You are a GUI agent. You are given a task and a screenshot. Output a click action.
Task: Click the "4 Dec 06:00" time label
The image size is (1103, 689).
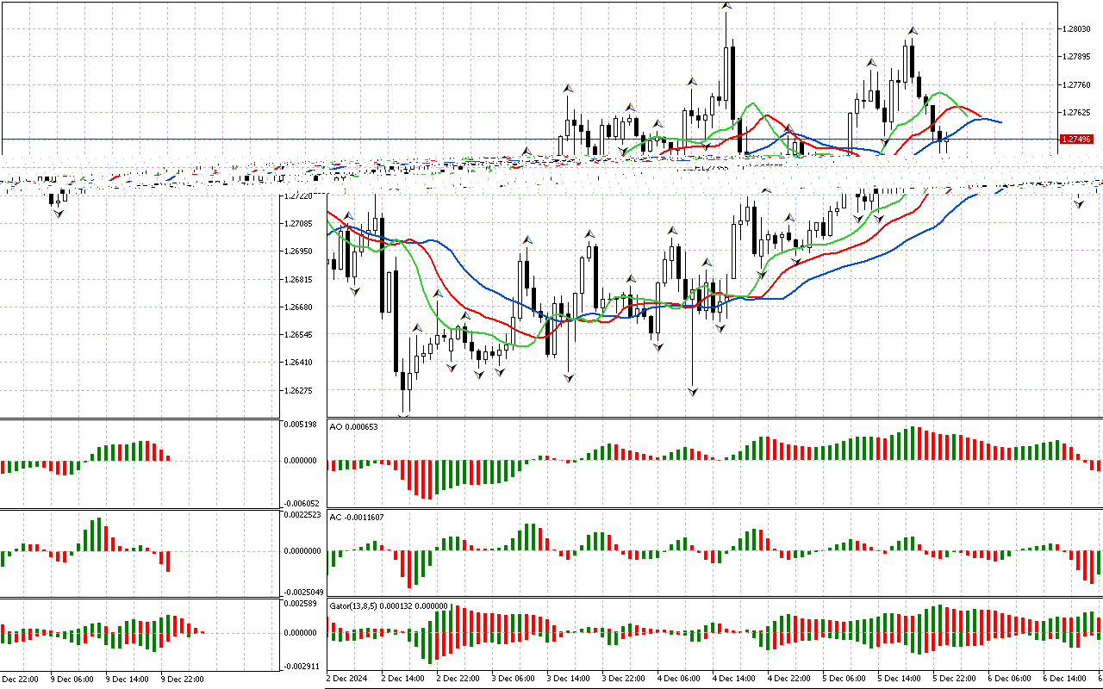[679, 679]
